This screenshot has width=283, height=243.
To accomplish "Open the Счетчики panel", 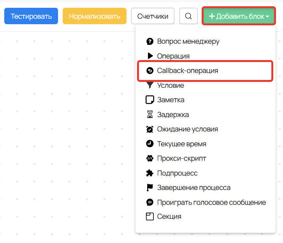I will coord(153,16).
